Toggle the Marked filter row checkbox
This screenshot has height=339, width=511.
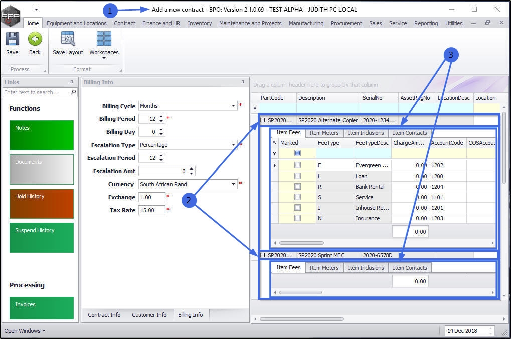(x=297, y=153)
